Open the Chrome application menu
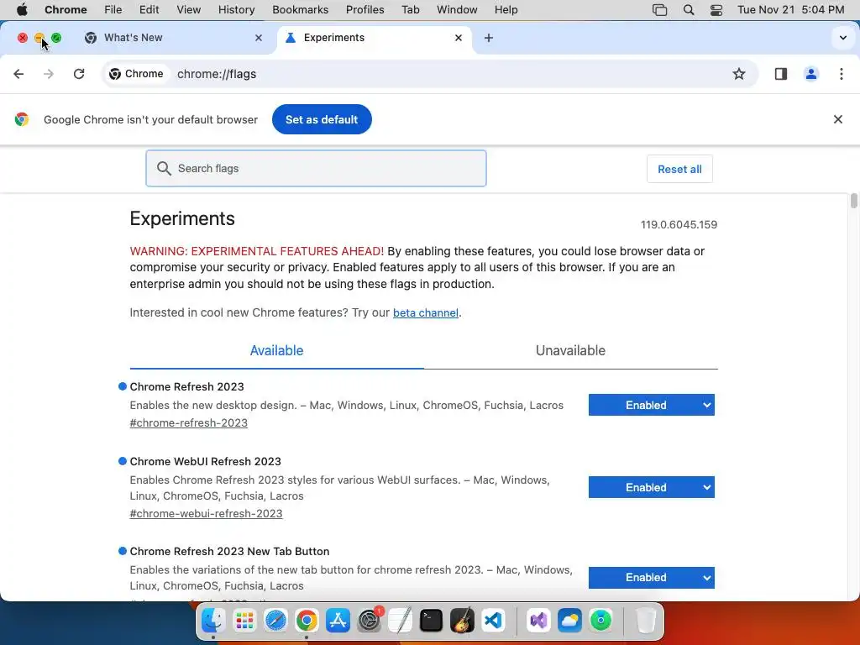This screenshot has width=860, height=645. [66, 10]
